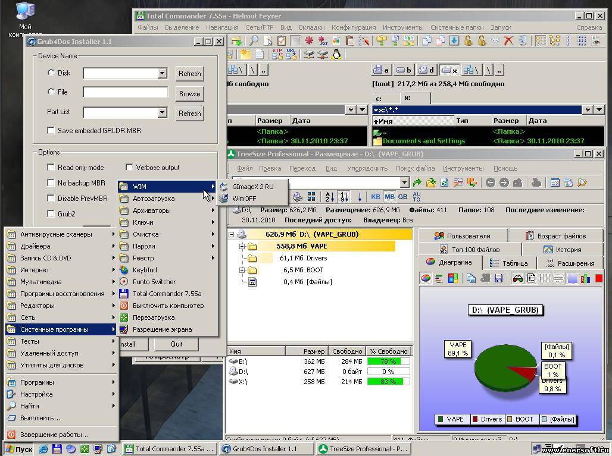The height and width of the screenshot is (456, 612).
Task: Click the legend icon in TreeSize chart toolbar
Action: 531,278
